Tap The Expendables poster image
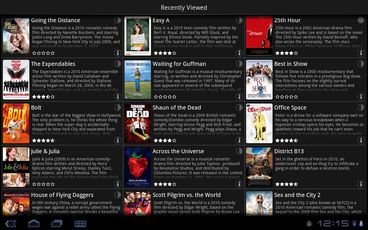The width and height of the screenshot is (368, 230). pyautogui.click(x=16, y=80)
